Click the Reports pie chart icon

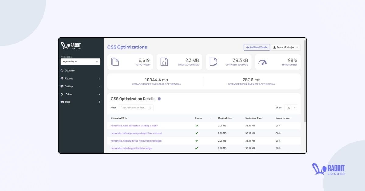pyautogui.click(x=63, y=78)
